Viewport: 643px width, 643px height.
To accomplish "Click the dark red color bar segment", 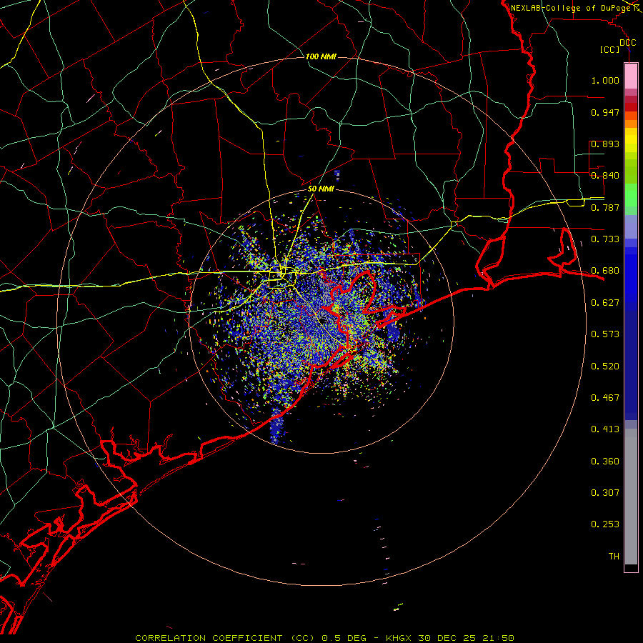I will click(631, 106).
